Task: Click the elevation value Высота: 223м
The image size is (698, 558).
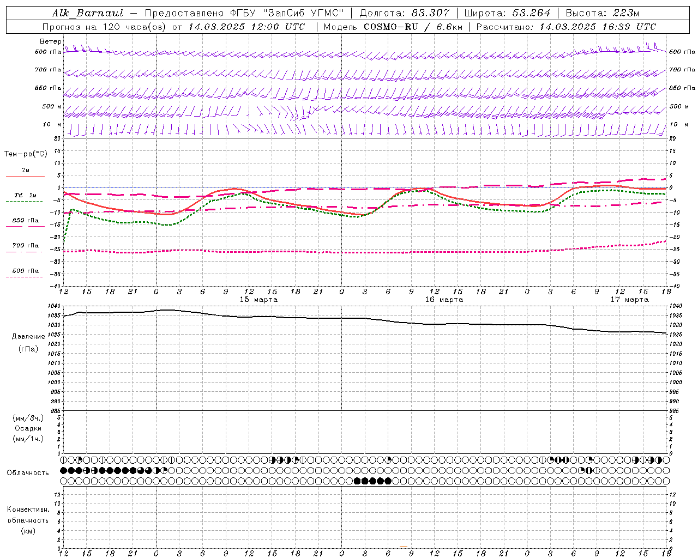Action: tap(602, 13)
